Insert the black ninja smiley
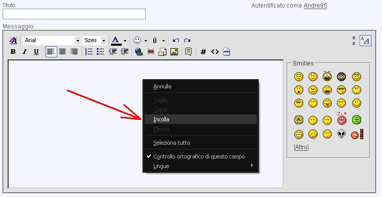382x197 pixels. point(341,77)
